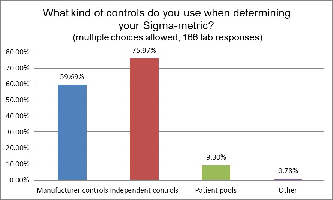This screenshot has width=333, height=200.
Task: Click the Manufacturer controls axis label
Action: [x=72, y=190]
